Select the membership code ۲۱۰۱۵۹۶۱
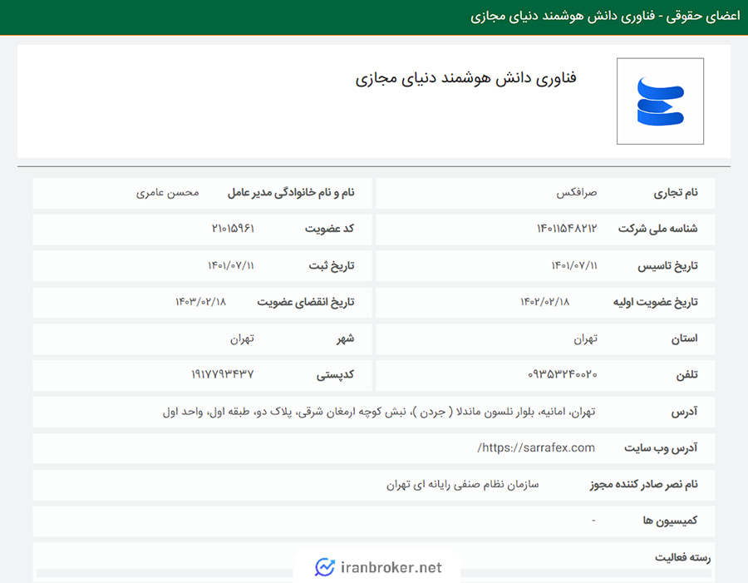 233,229
